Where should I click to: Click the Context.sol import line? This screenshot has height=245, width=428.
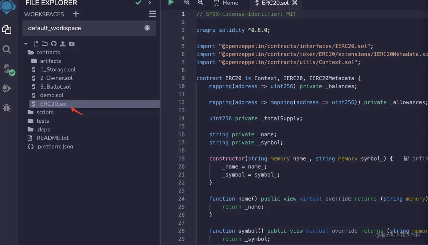278,62
